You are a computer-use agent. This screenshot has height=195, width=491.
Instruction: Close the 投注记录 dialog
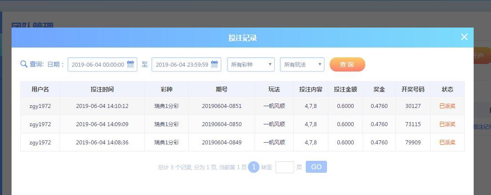[x=464, y=37]
